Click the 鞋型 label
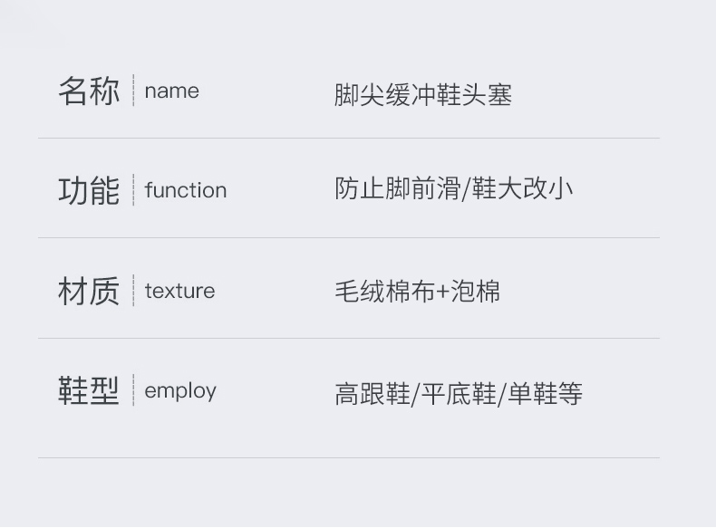The image size is (716, 528). pos(89,391)
